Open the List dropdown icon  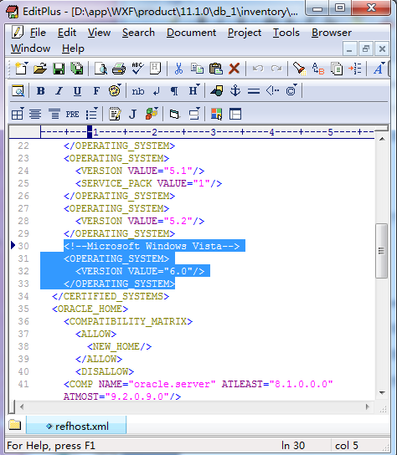tap(92, 114)
